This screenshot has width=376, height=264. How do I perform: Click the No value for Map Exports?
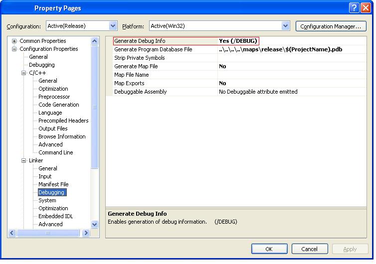(x=222, y=83)
